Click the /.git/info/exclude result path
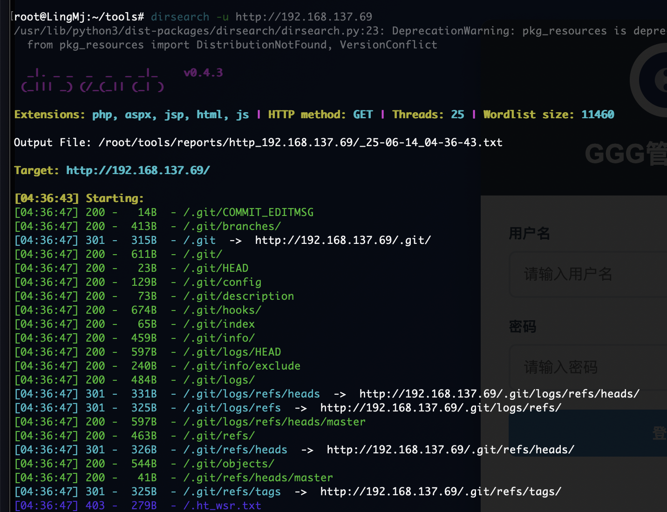Screen dimensions: 667x512 [x=242, y=366]
